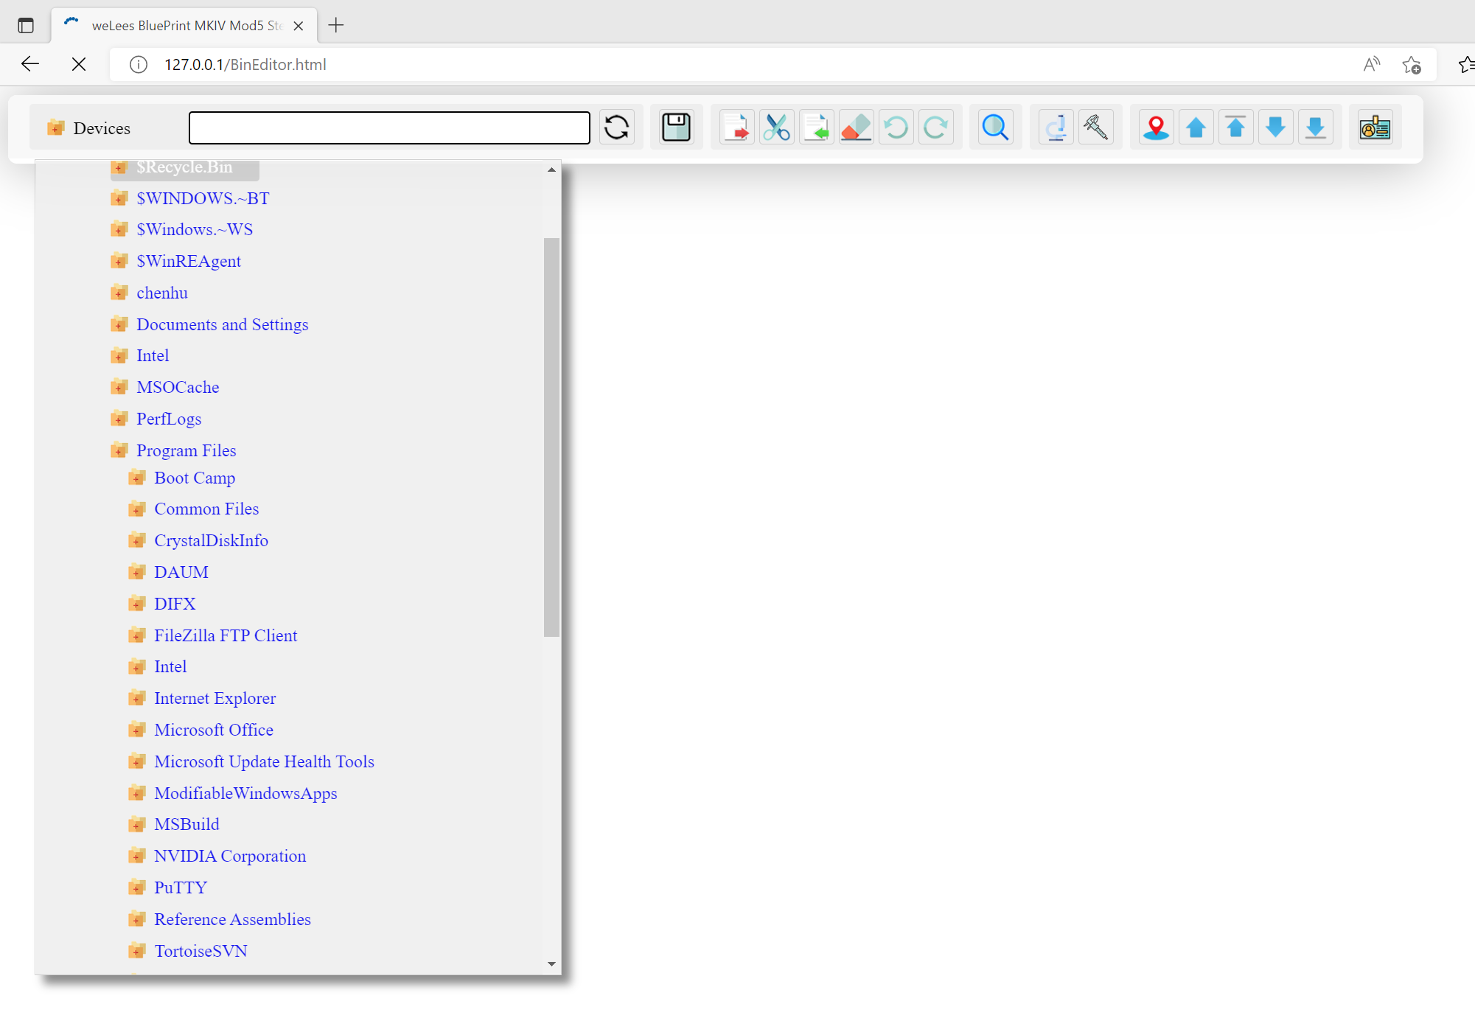Click the refresh/reload icon in toolbar
This screenshot has height=1015, width=1475.
tap(616, 127)
